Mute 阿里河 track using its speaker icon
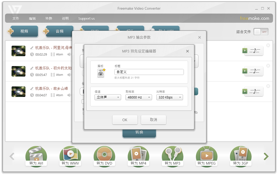The image size is (278, 175). [69, 54]
